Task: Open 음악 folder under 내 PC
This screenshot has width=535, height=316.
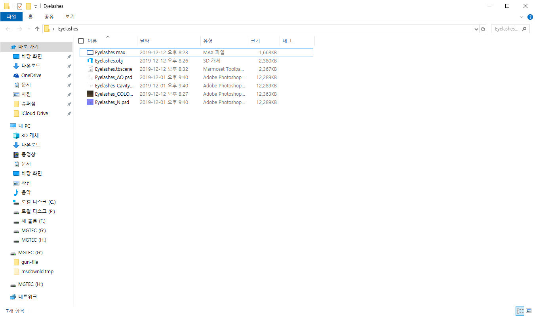Action: pos(26,192)
